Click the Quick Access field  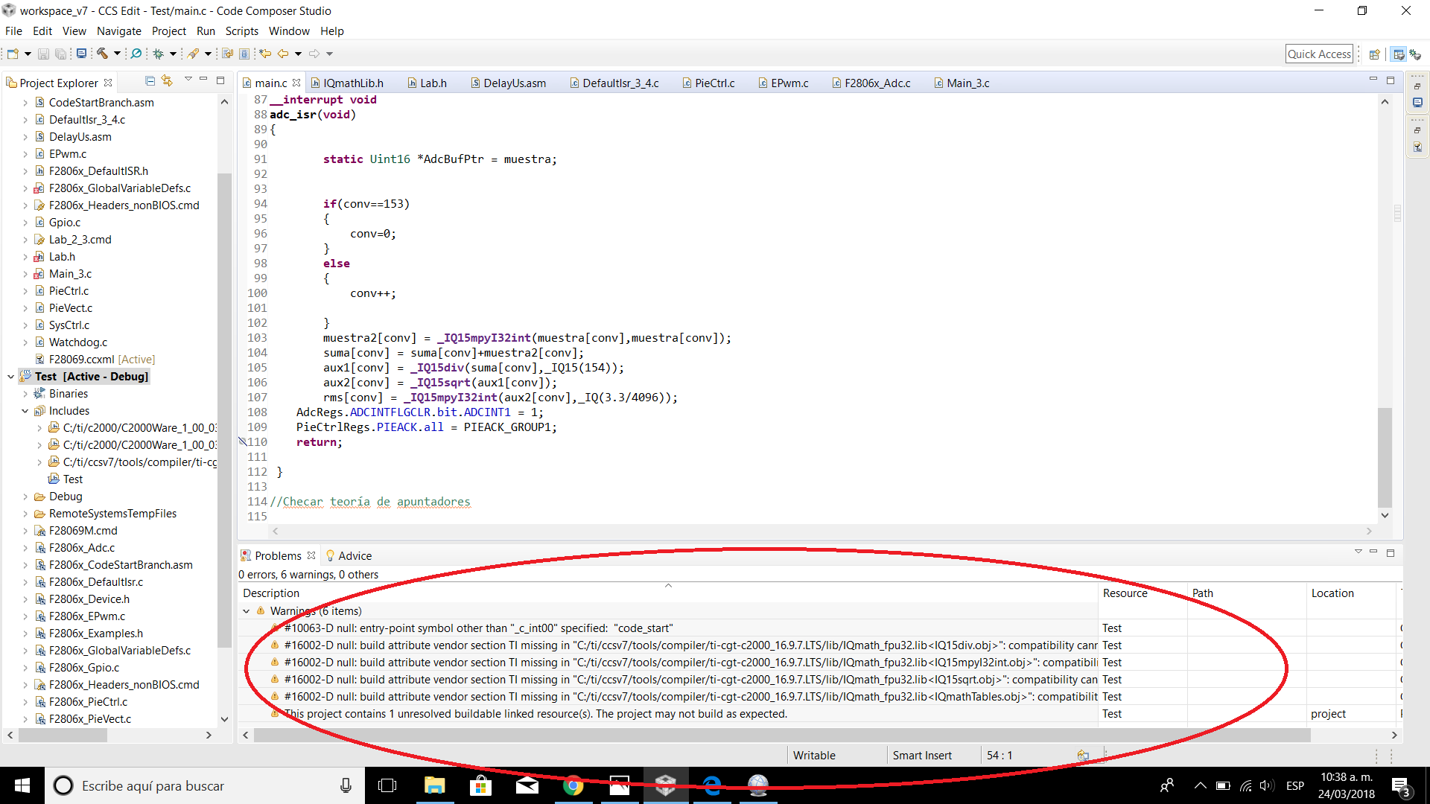[x=1318, y=54]
